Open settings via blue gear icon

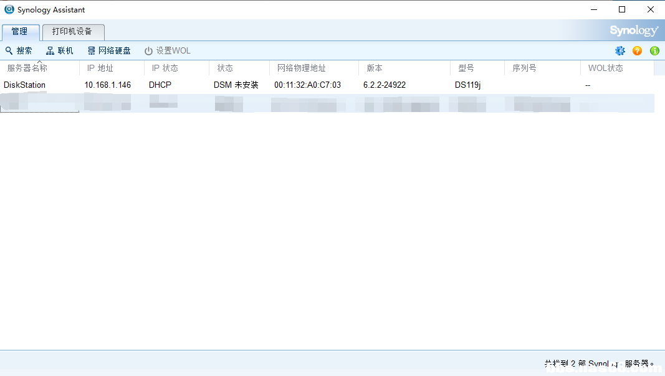coord(620,51)
